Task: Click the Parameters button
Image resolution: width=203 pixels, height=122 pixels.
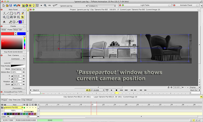Action: click(18, 88)
